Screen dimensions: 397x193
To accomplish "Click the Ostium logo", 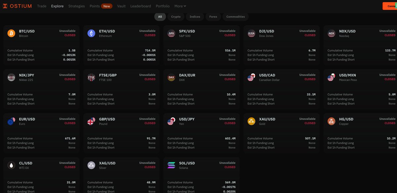I will click(17, 6).
